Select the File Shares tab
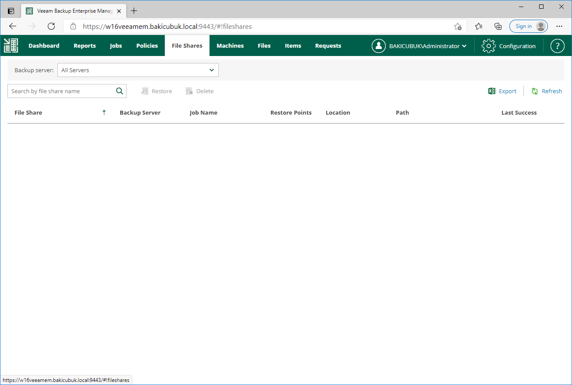 tap(187, 45)
